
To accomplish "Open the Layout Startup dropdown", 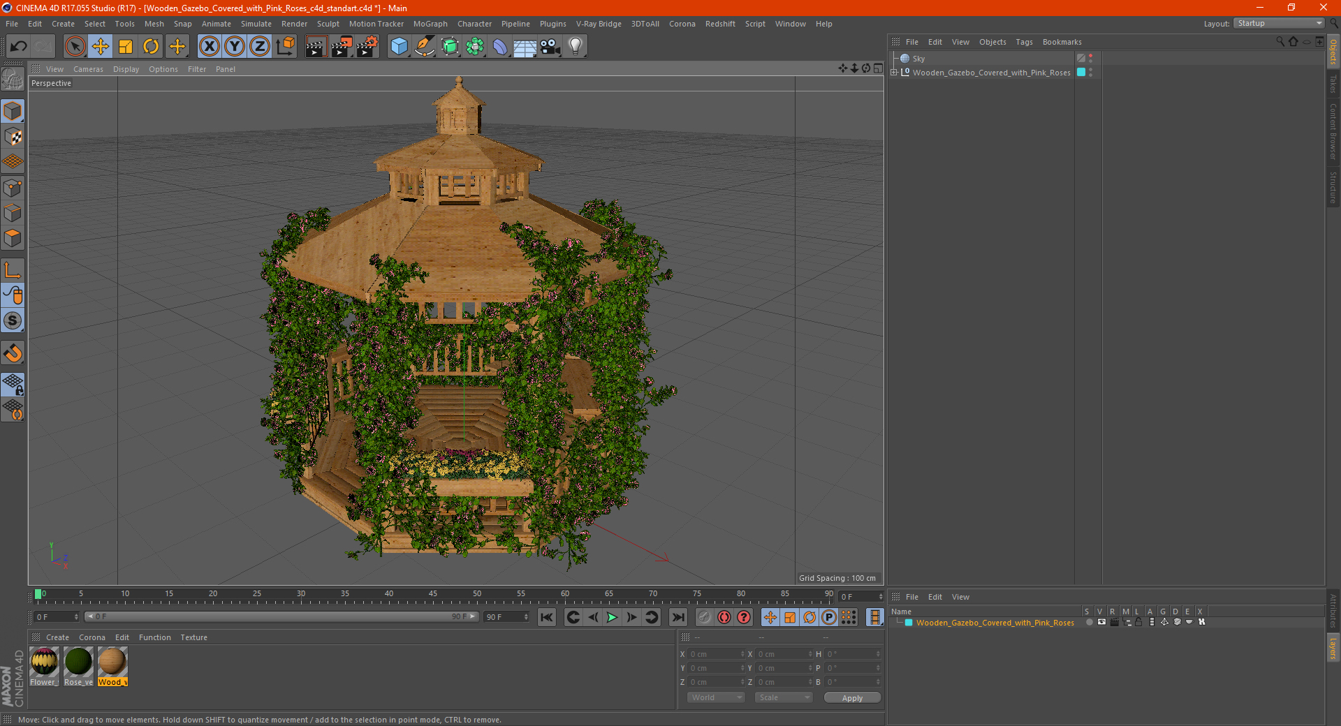I will pyautogui.click(x=1279, y=23).
